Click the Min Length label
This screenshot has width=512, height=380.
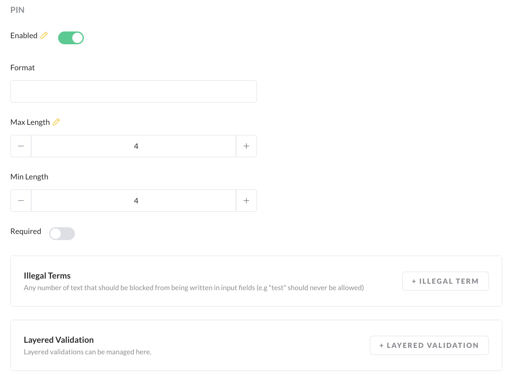(x=29, y=177)
